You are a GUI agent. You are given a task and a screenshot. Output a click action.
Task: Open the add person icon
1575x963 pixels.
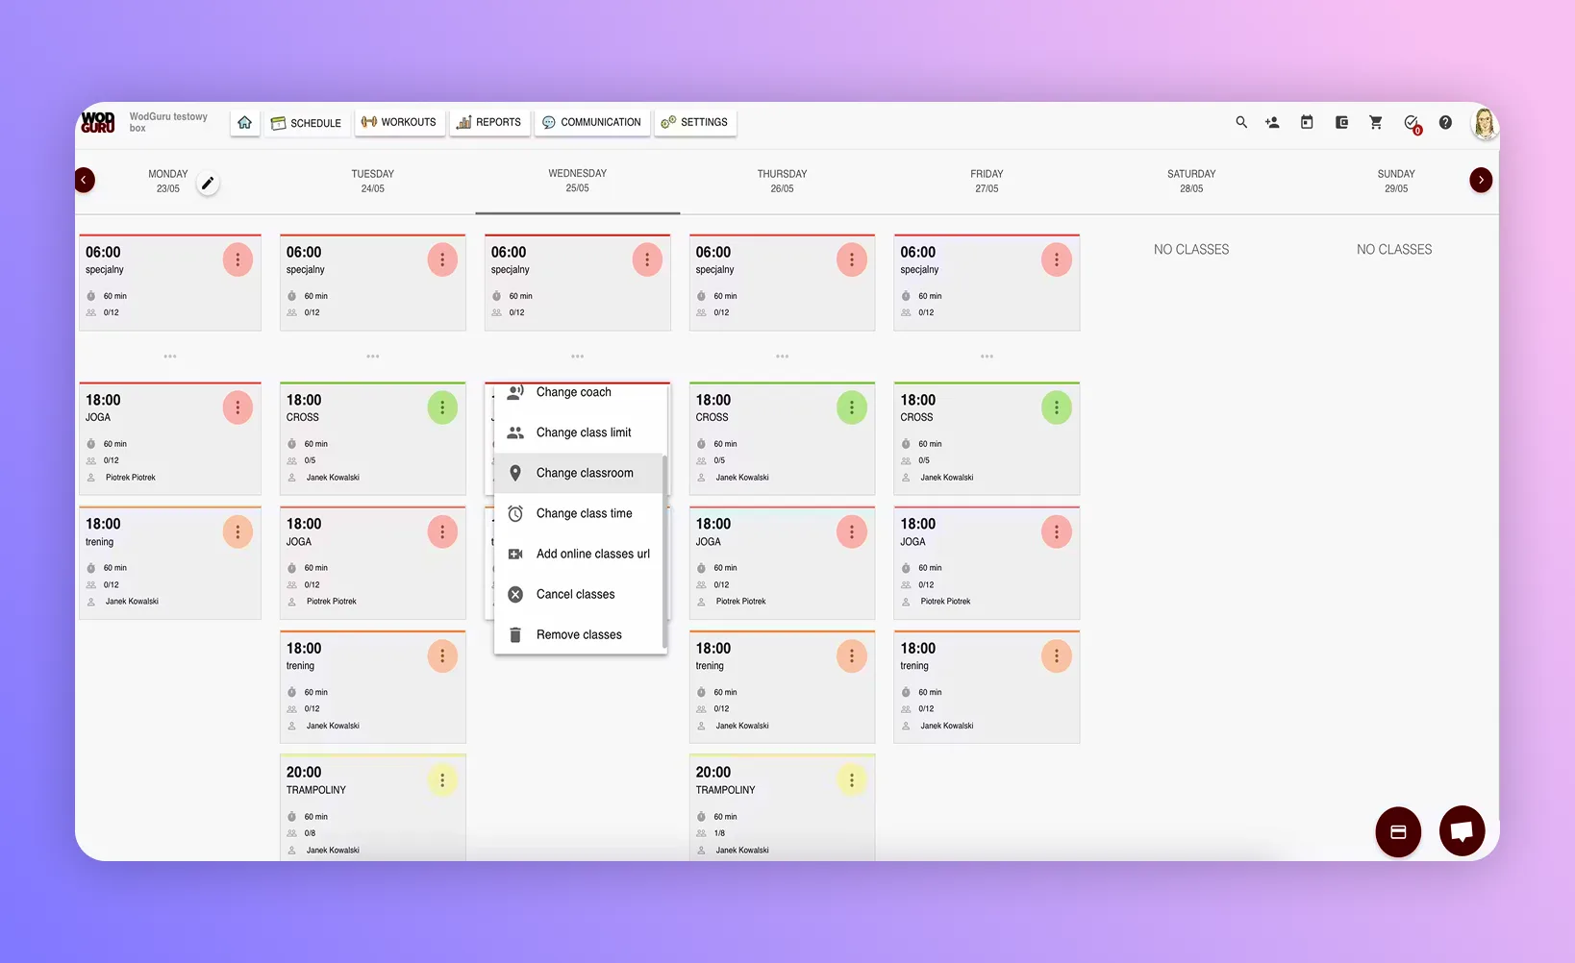(x=1272, y=122)
